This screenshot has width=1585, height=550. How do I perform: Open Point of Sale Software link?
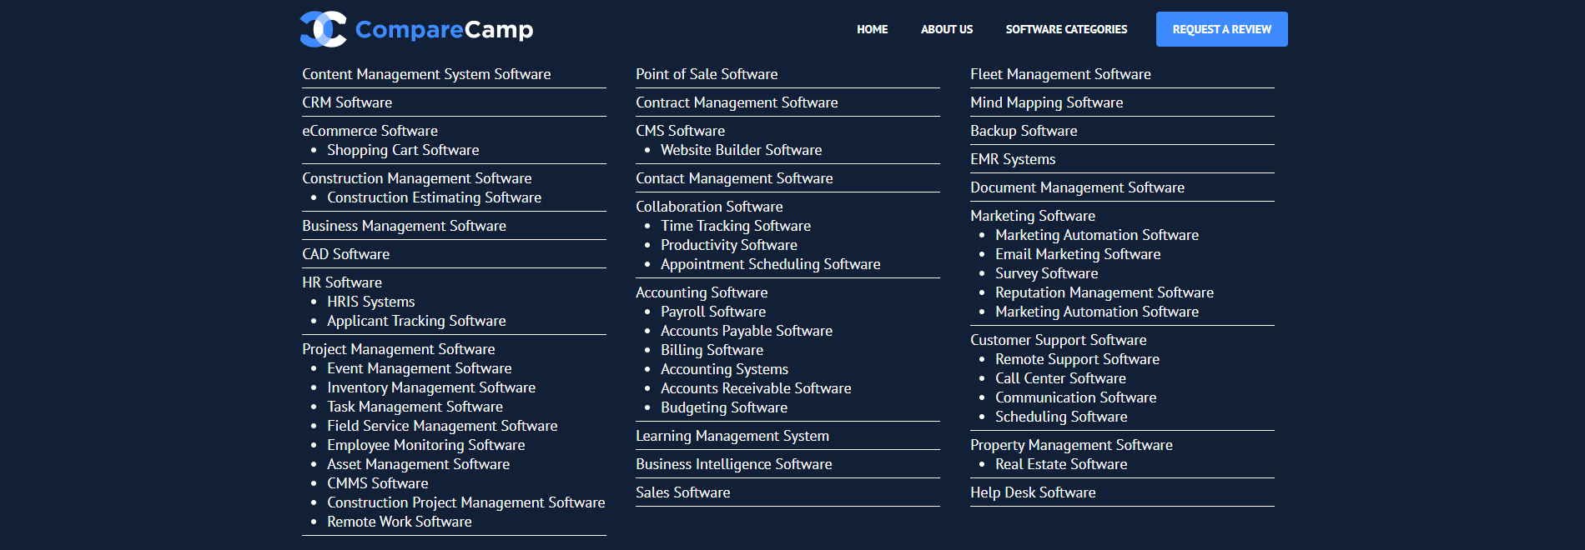click(706, 74)
